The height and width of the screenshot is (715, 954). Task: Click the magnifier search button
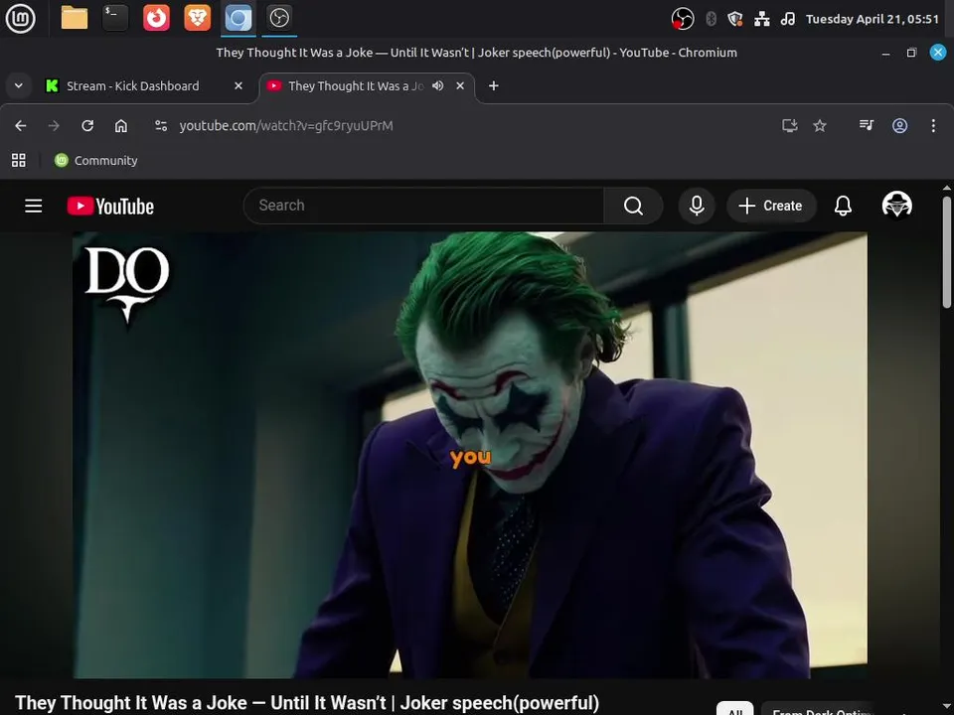[x=633, y=206]
